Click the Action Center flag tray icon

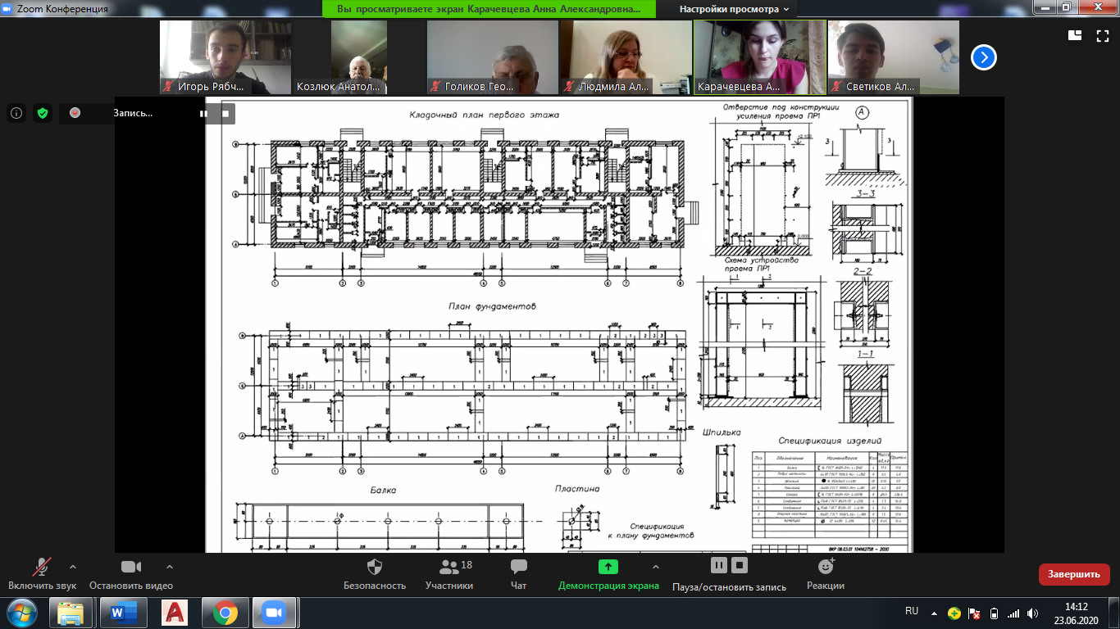pos(975,613)
